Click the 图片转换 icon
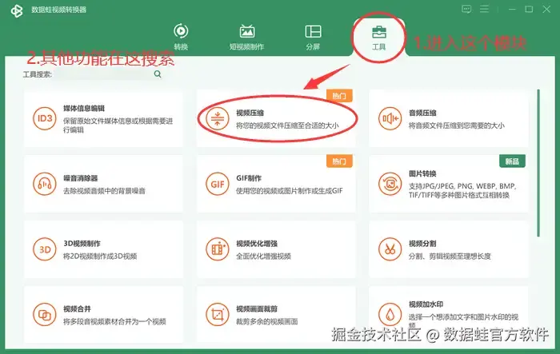Viewport: 560px width, 354px height. [390, 184]
